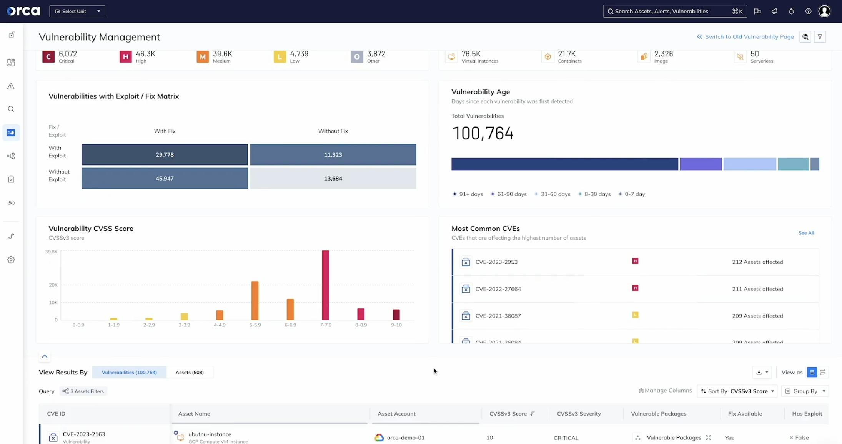This screenshot has width=842, height=444.
Task: Switch to list view layout
Action: click(812, 372)
